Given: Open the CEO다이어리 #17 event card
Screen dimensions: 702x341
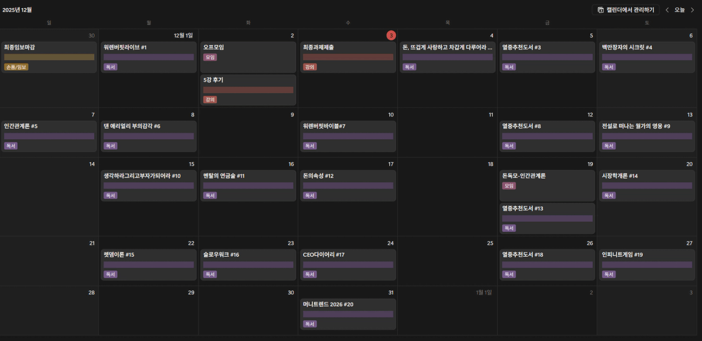Looking at the screenshot, I should point(324,255).
